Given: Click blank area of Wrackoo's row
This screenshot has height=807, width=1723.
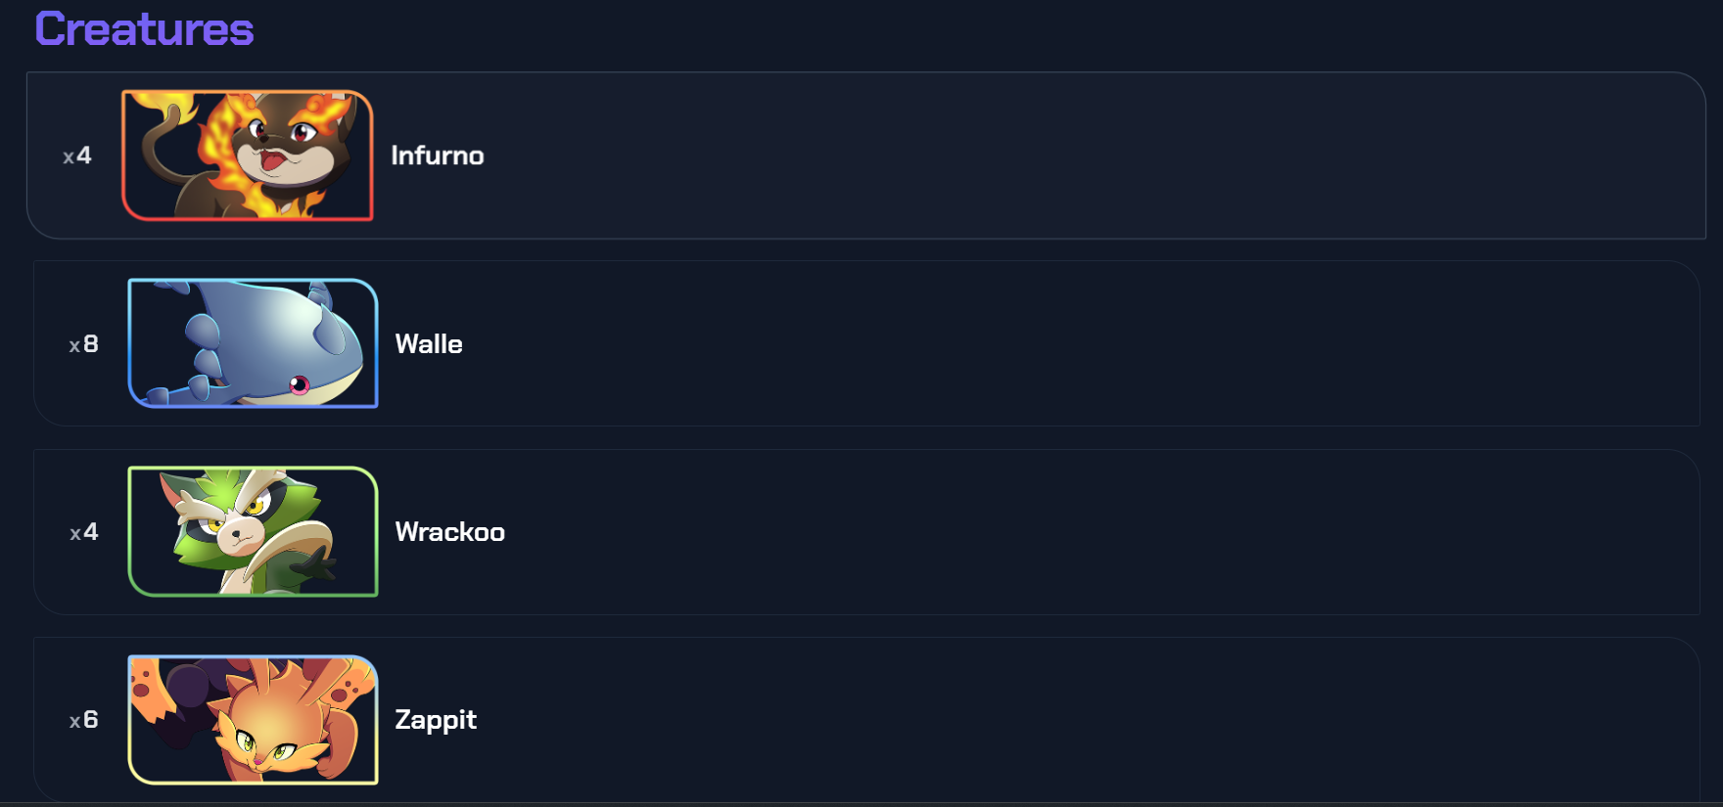Looking at the screenshot, I should click(979, 532).
